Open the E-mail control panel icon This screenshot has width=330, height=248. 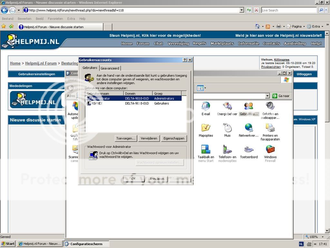coord(206,108)
